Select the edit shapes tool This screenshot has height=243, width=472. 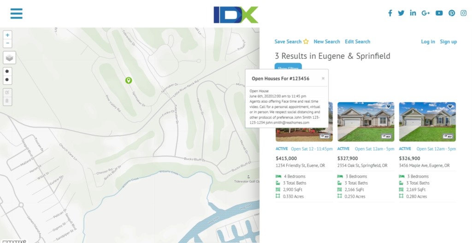[7, 93]
